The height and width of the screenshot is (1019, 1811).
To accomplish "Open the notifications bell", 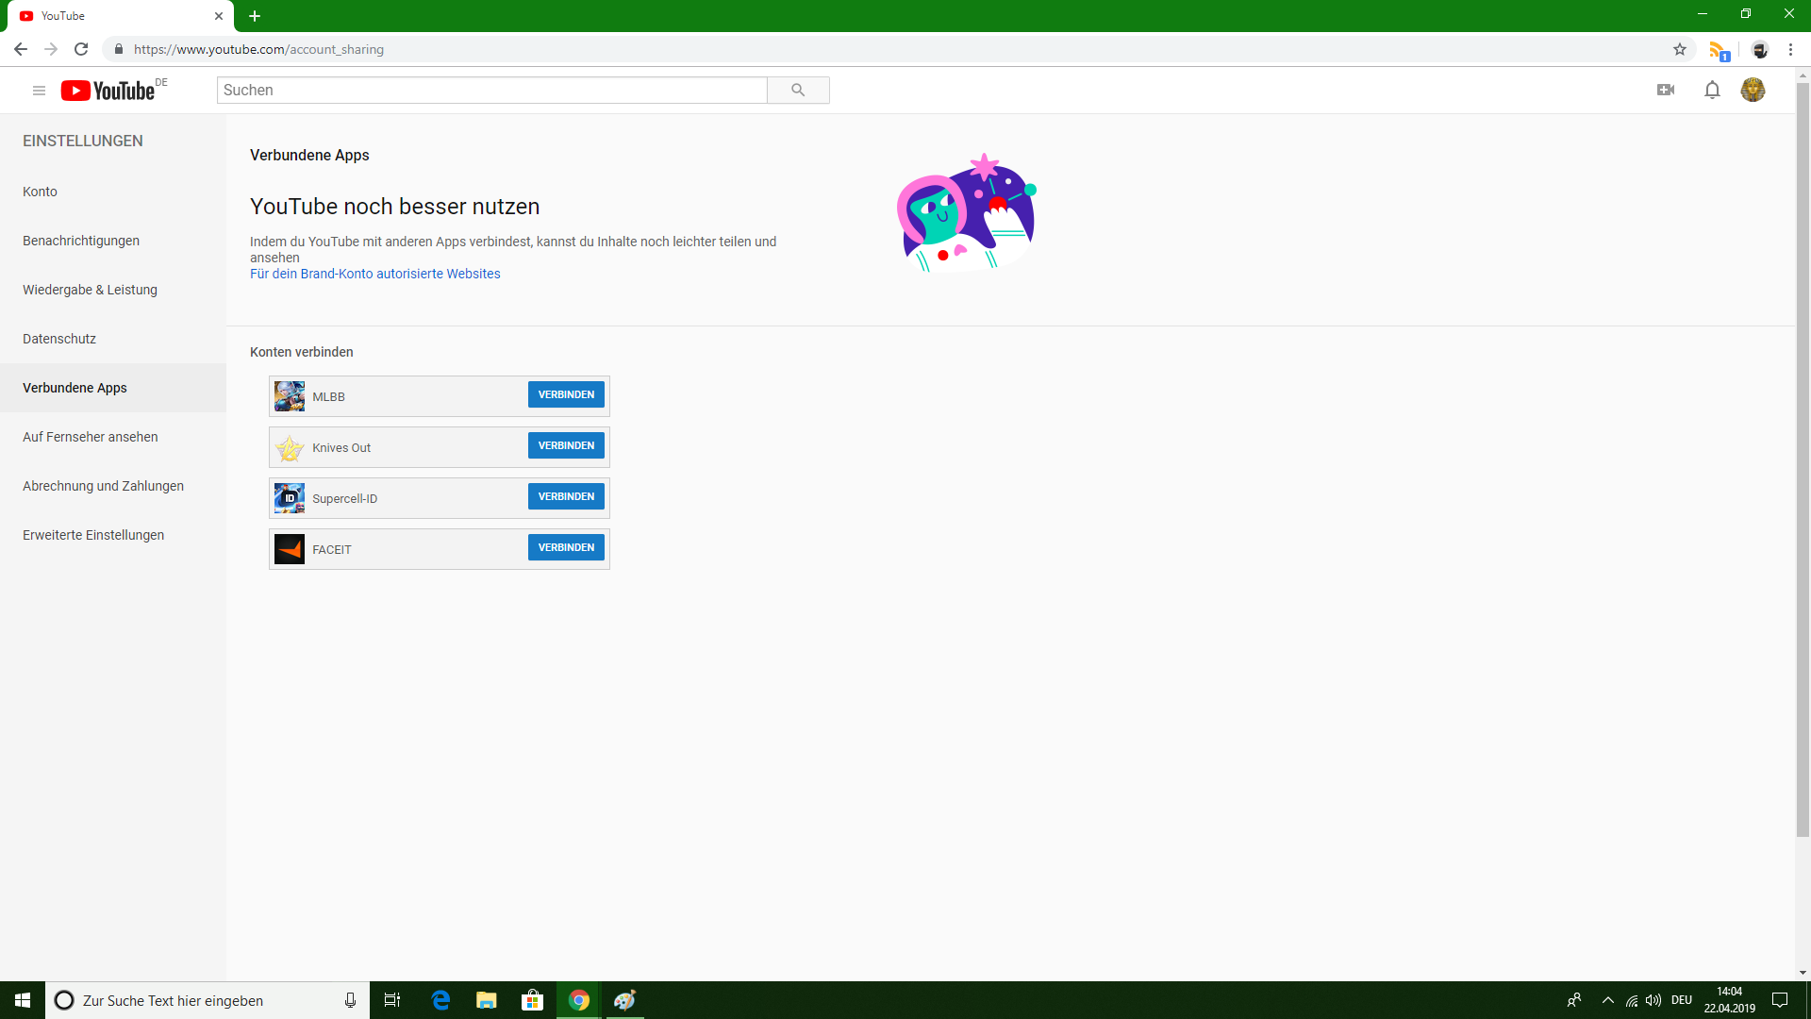I will tap(1712, 90).
